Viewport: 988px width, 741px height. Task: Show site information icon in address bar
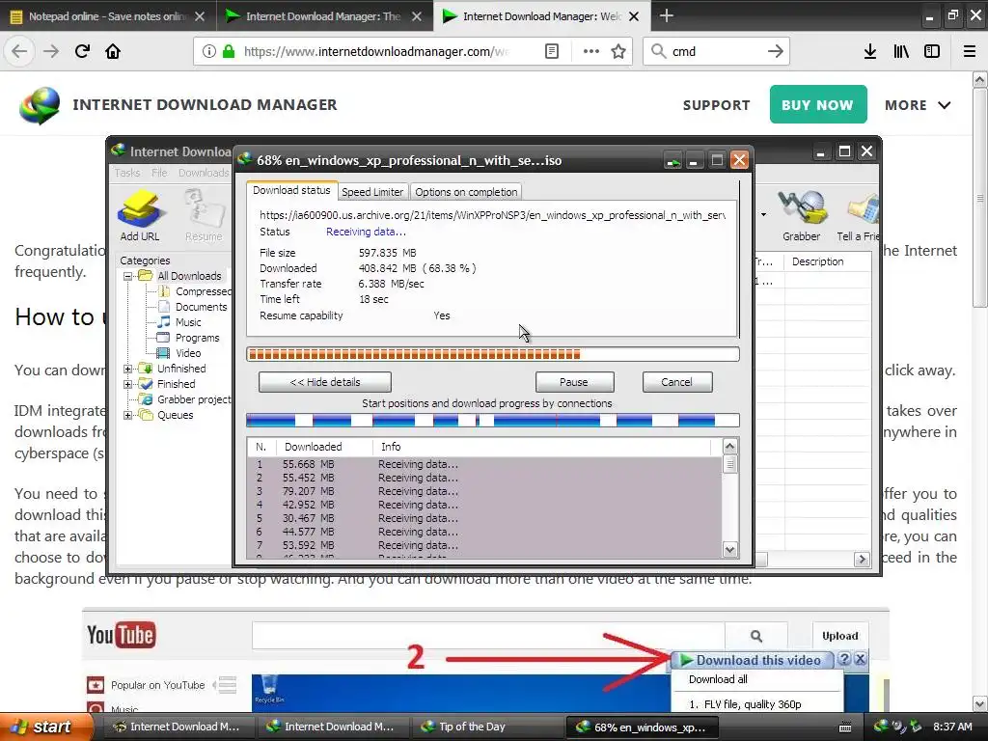(208, 51)
